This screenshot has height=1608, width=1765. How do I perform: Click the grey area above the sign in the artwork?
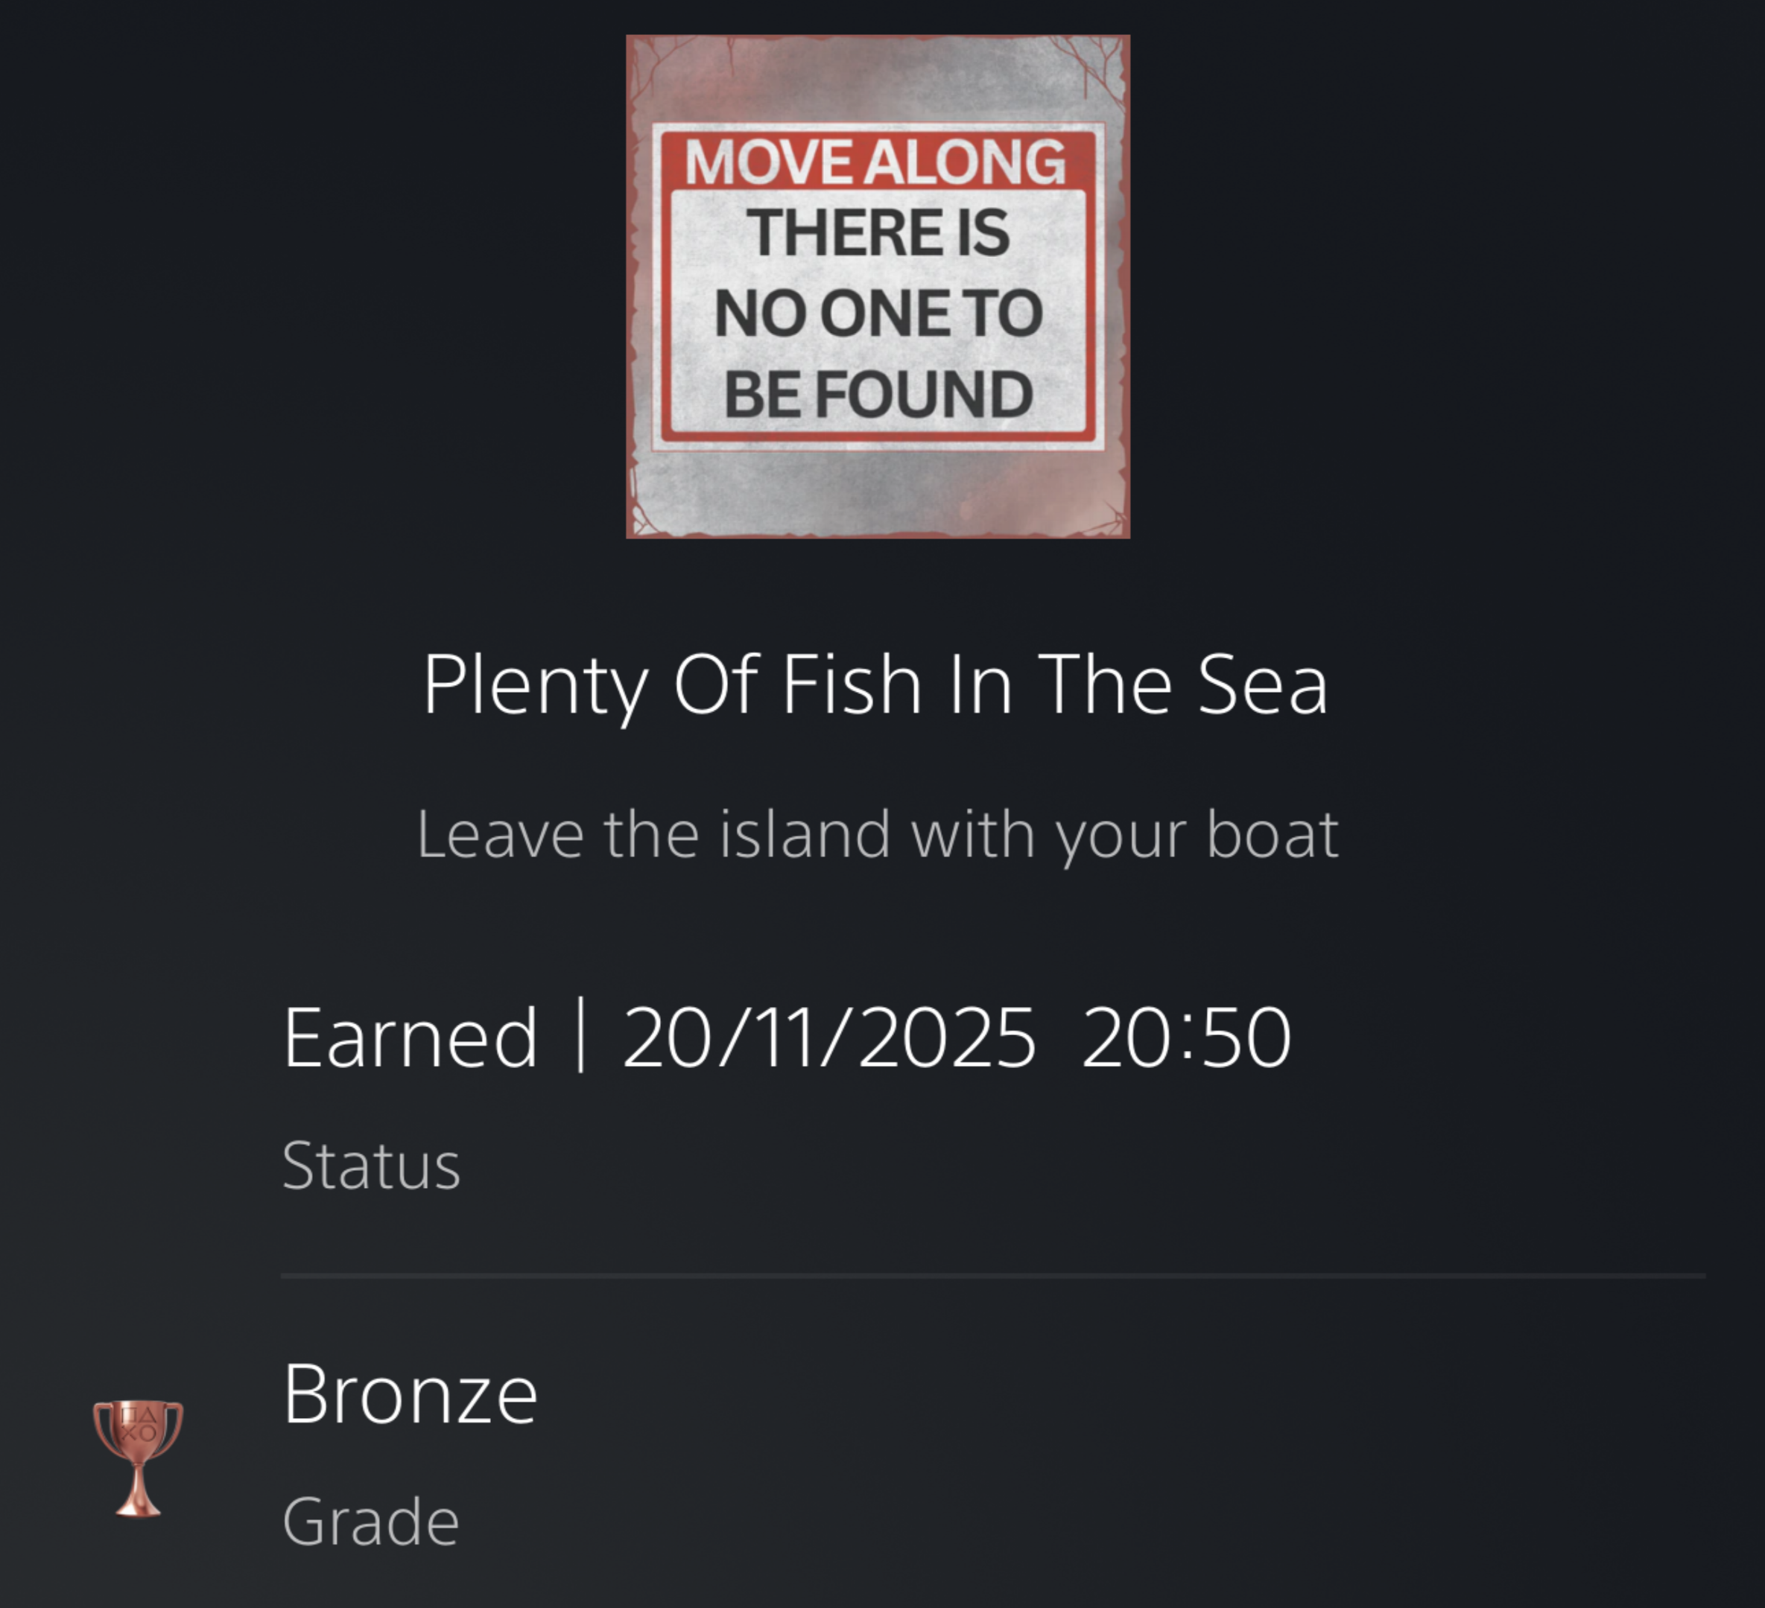coord(877,80)
